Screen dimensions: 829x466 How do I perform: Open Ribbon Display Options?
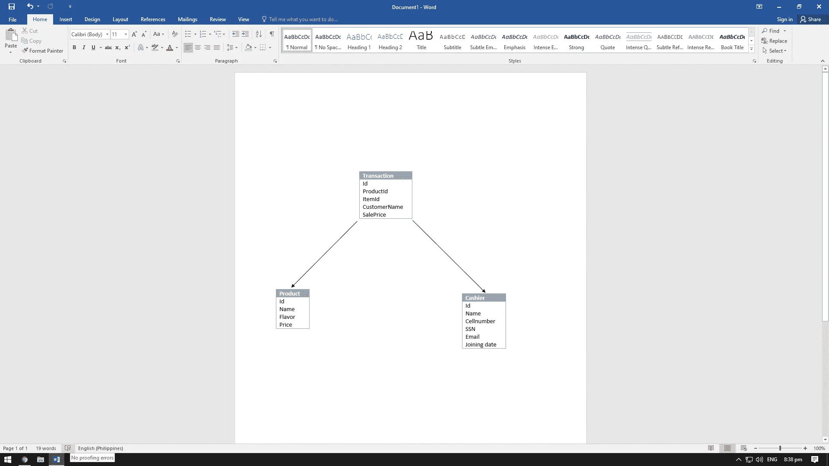[759, 6]
